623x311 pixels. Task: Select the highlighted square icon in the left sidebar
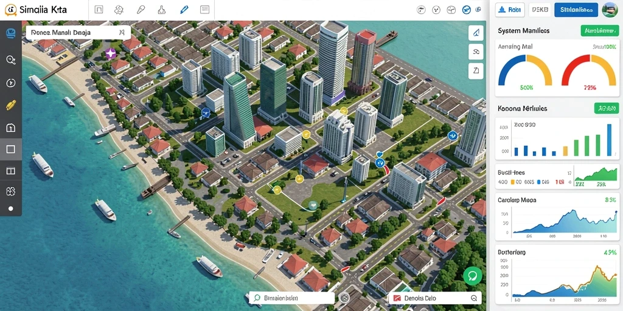pos(11,149)
